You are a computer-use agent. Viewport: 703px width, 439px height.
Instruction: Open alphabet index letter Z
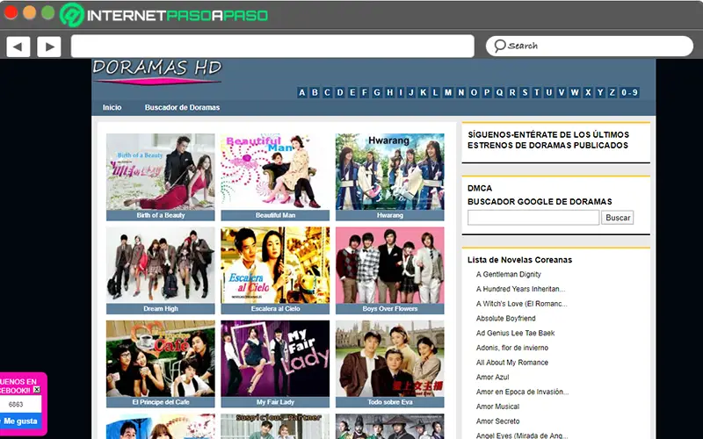(x=612, y=93)
